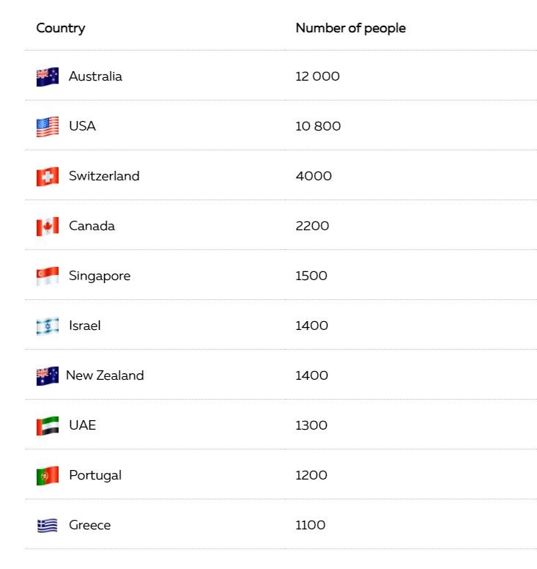
Task: Click the Number of people header
Action: pyautogui.click(x=351, y=29)
